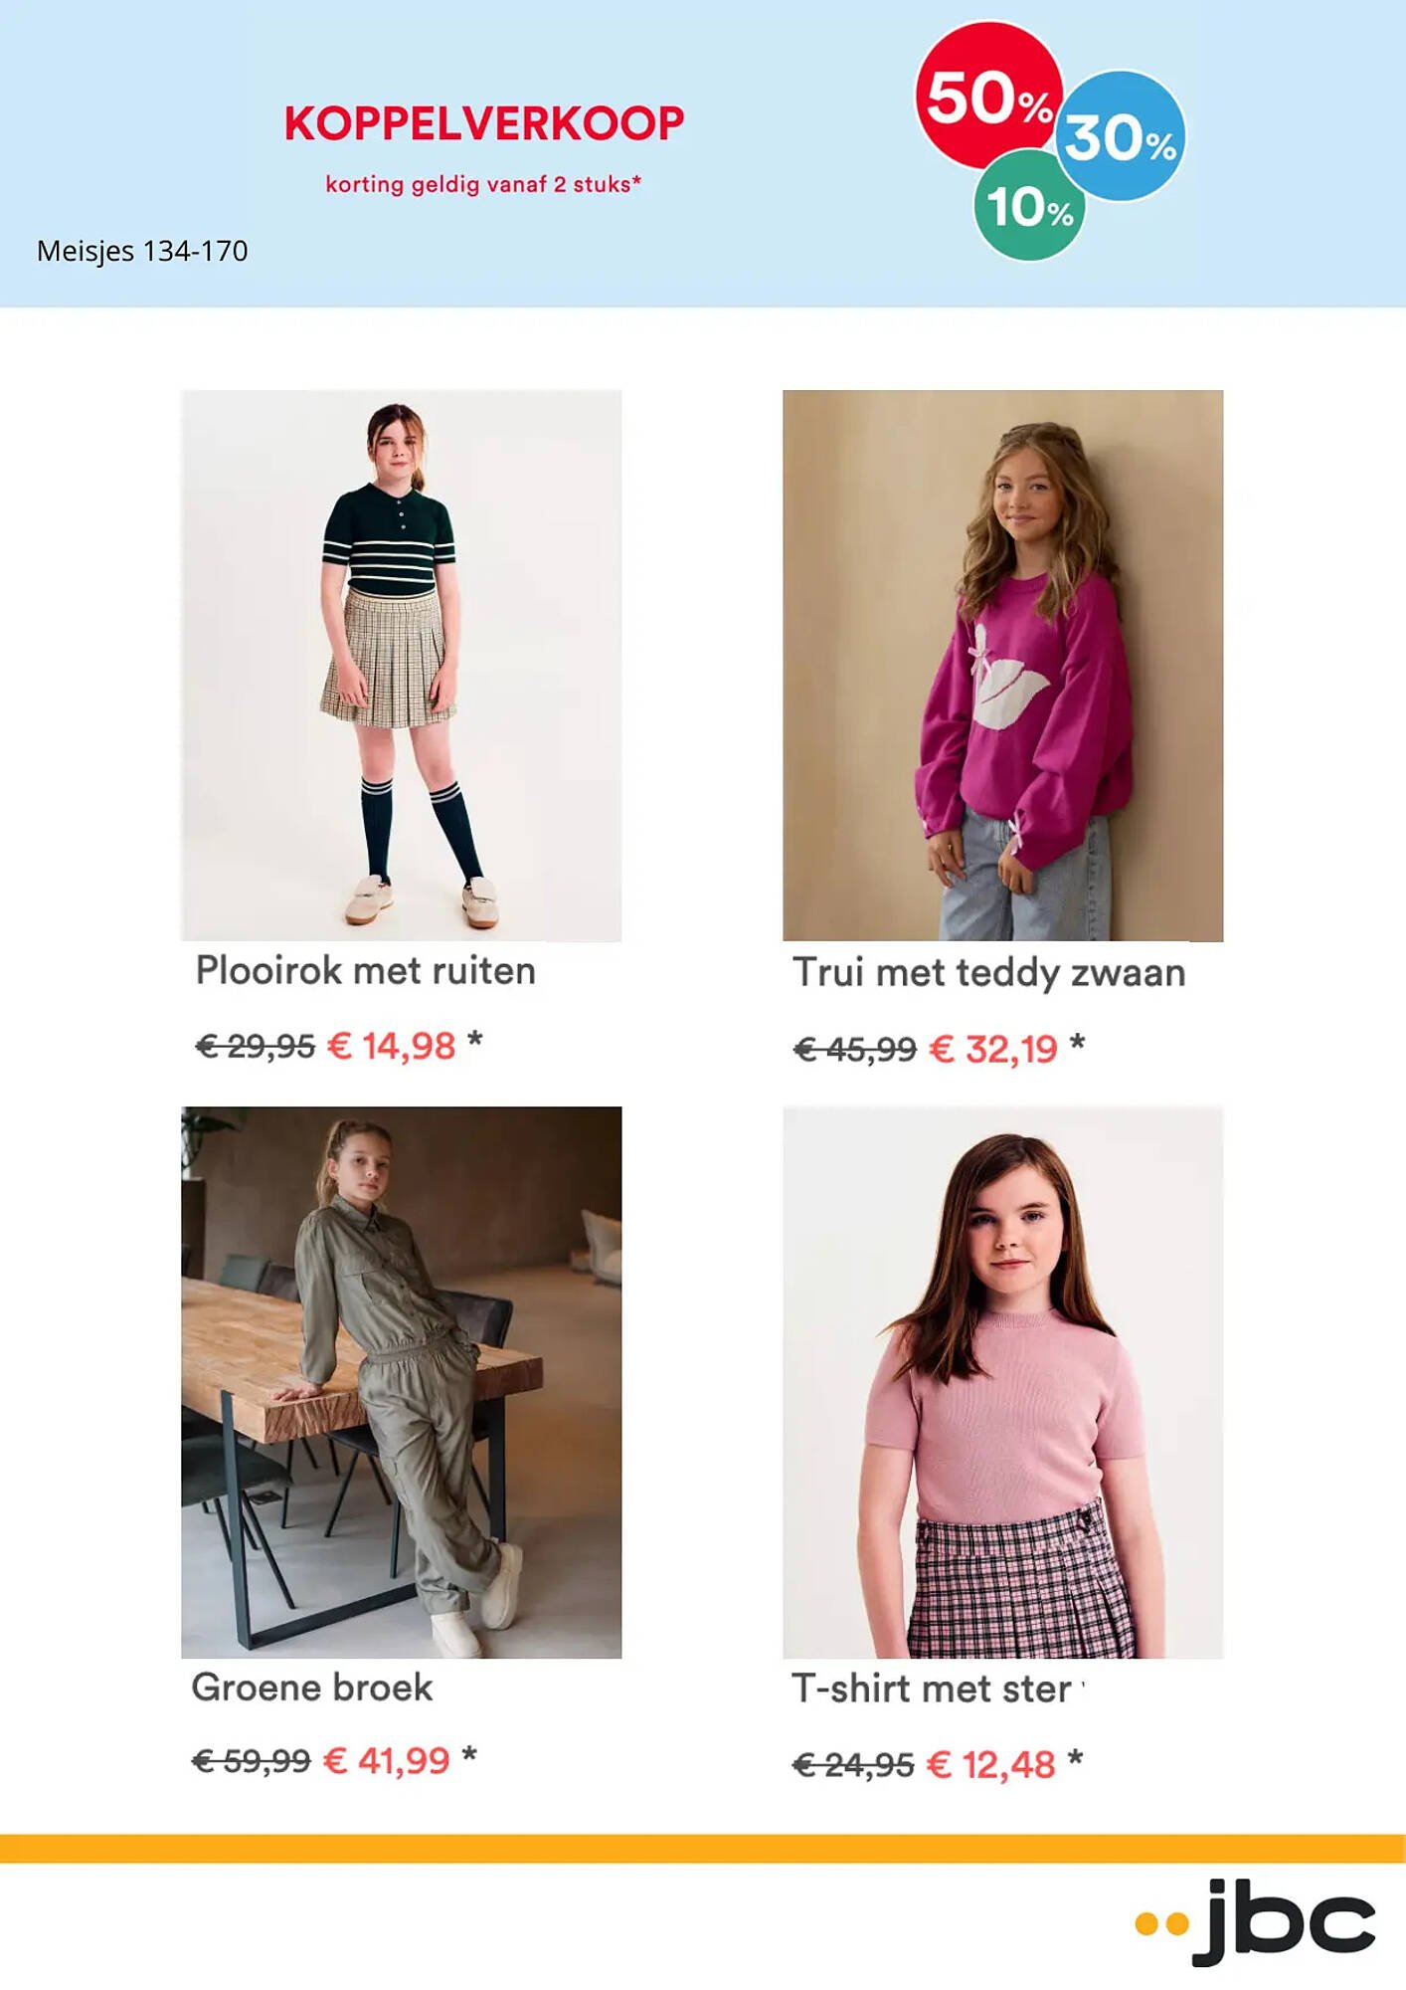This screenshot has width=1406, height=1990.
Task: Click the jbc logo
Action: [1255, 1921]
